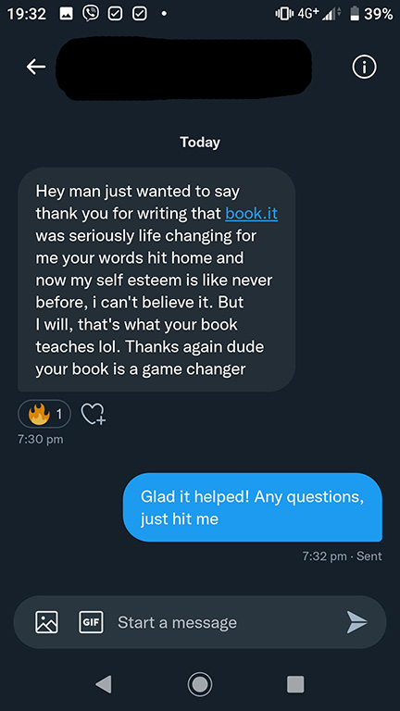Open the book.it hyperlink
This screenshot has width=400, height=711.
click(251, 213)
